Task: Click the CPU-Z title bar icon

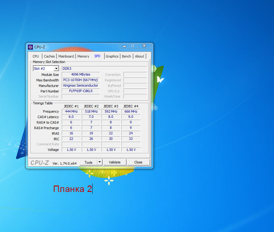Action: point(30,47)
